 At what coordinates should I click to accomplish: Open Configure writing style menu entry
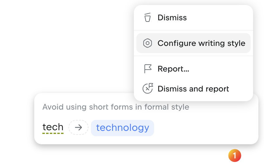(x=201, y=43)
